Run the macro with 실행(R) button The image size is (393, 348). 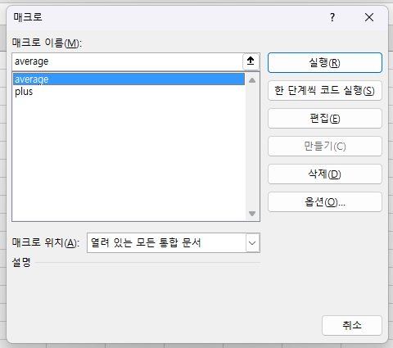[325, 63]
